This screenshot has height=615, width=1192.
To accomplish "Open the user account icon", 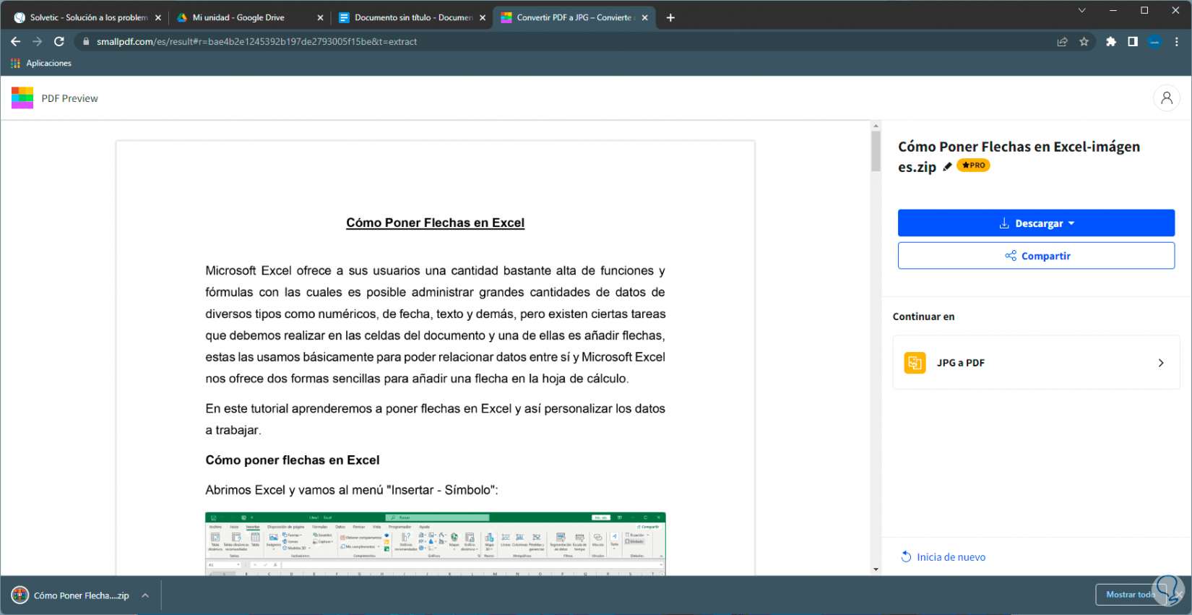I will coord(1166,98).
